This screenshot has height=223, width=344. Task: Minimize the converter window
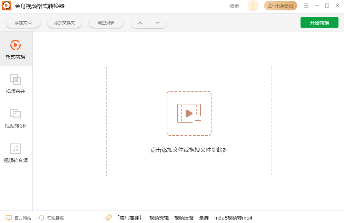317,6
